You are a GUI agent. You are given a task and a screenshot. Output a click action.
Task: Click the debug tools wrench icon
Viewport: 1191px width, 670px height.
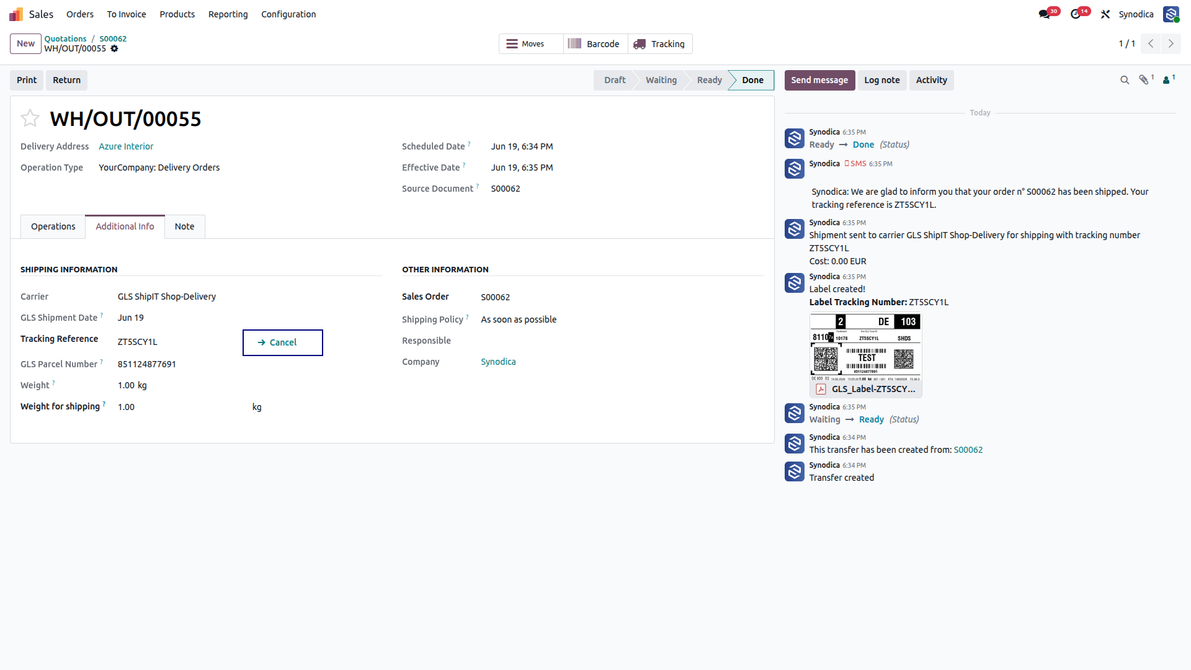[1105, 14]
